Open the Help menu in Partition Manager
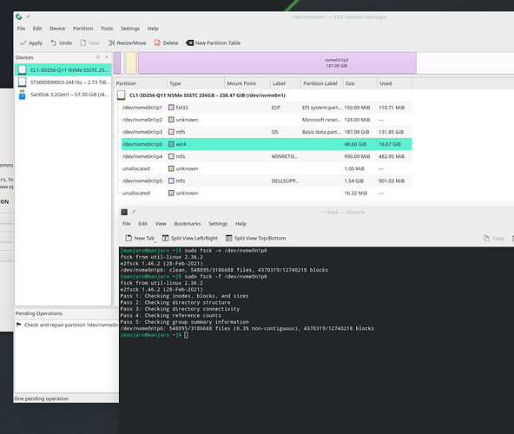Image resolution: width=514 pixels, height=434 pixels. [153, 29]
